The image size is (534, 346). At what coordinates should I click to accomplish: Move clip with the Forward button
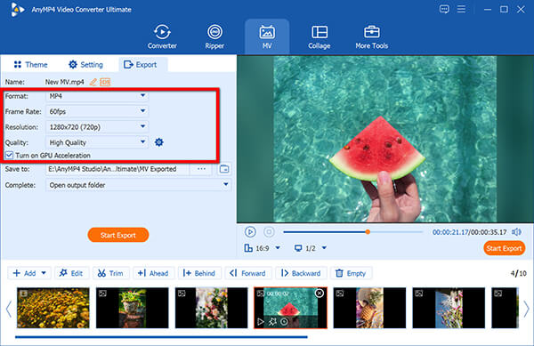point(248,273)
